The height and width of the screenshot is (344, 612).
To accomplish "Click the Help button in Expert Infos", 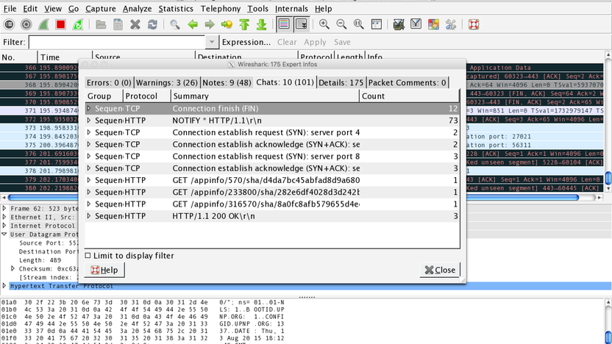I will [104, 270].
